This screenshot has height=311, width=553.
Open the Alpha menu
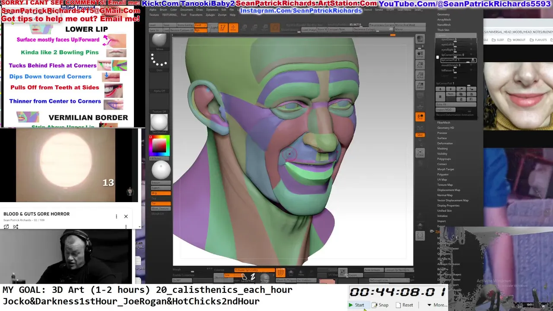tap(153, 10)
